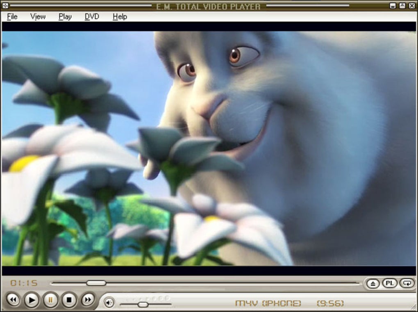The image size is (418, 312).
Task: Open the Help menu
Action: (x=120, y=16)
